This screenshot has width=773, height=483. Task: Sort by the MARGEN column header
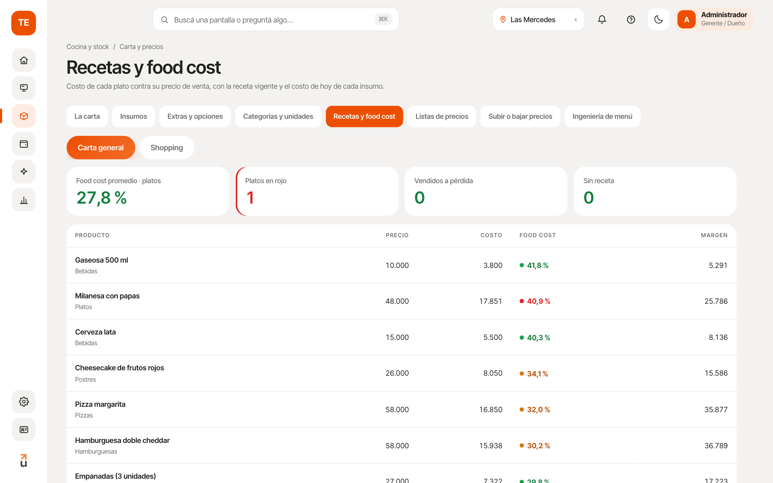click(714, 235)
